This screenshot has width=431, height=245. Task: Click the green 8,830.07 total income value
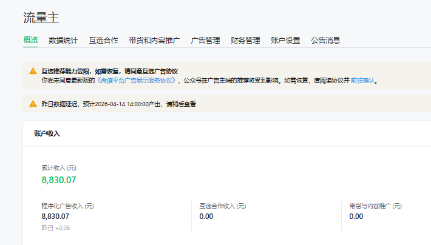click(x=59, y=180)
